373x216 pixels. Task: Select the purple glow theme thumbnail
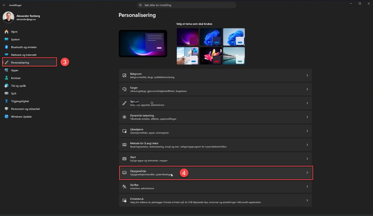pos(187,37)
